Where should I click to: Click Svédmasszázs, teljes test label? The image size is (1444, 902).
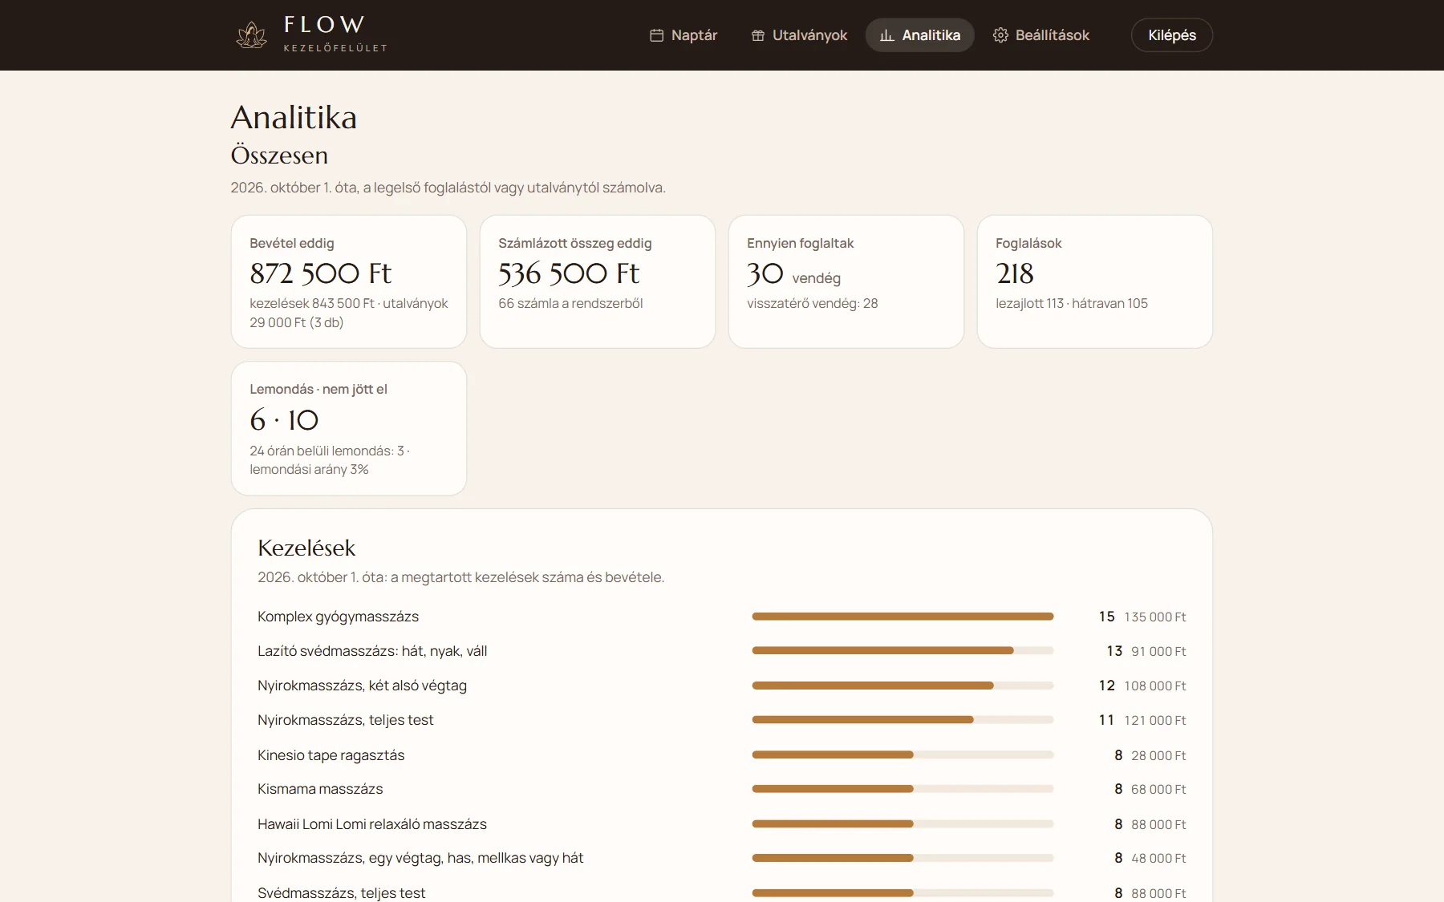[x=341, y=892]
